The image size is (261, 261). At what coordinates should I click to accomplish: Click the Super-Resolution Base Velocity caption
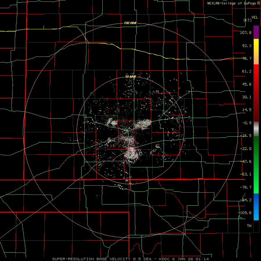point(130,259)
